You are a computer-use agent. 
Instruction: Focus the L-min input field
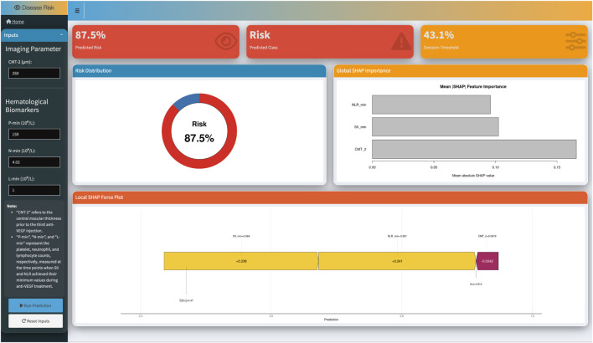pyautogui.click(x=34, y=190)
